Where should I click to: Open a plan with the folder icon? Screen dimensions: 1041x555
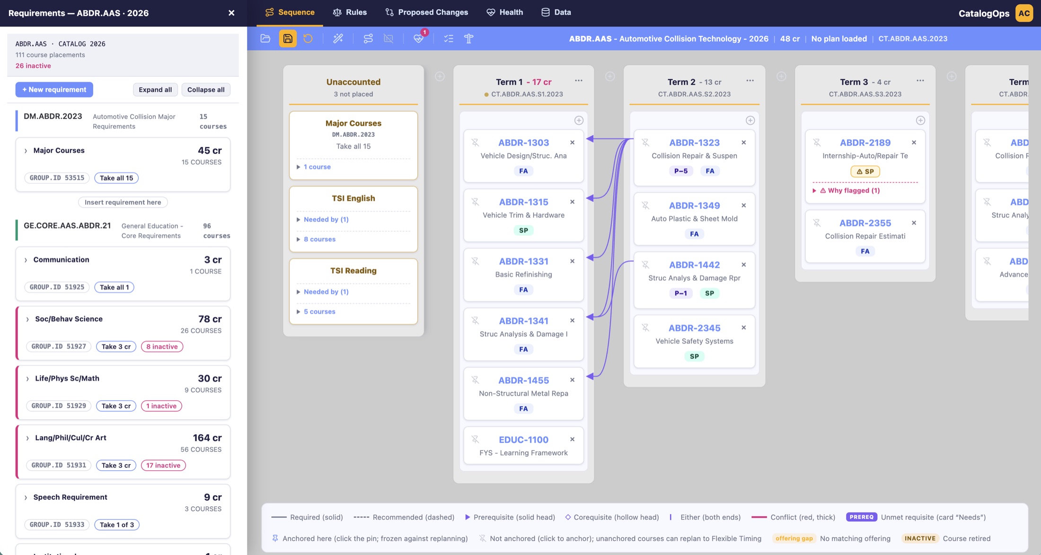265,38
